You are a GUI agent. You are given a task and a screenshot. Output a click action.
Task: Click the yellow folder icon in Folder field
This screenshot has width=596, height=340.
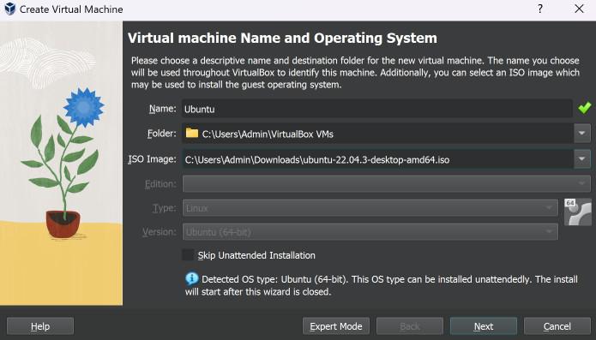tap(192, 133)
